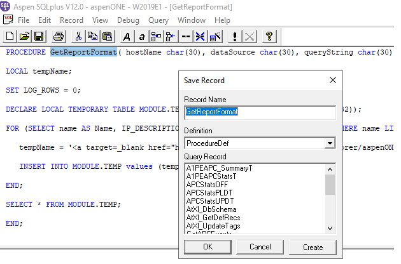Image resolution: width=401 pixels, height=264 pixels.
Task: Click the Paste clipboard icon
Action: click(107, 36)
